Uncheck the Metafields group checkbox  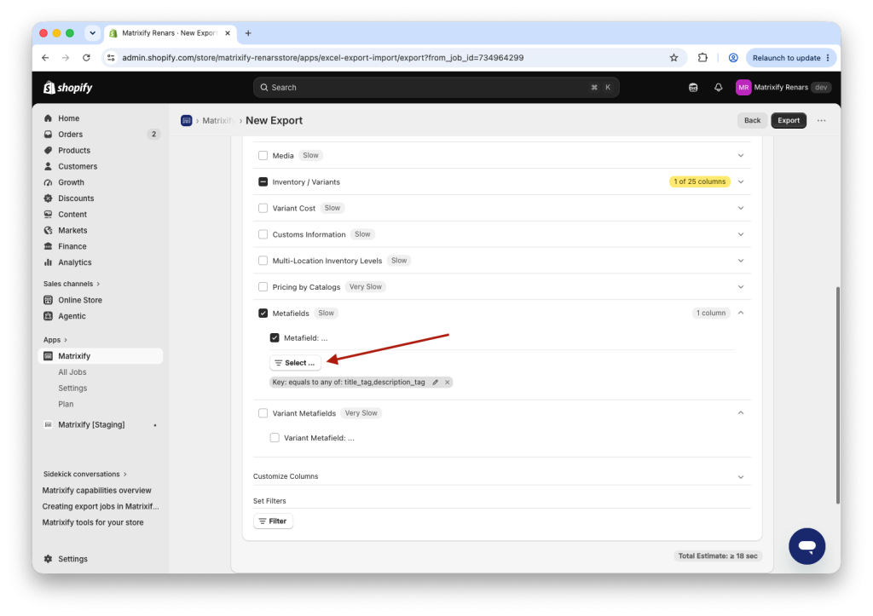point(263,314)
